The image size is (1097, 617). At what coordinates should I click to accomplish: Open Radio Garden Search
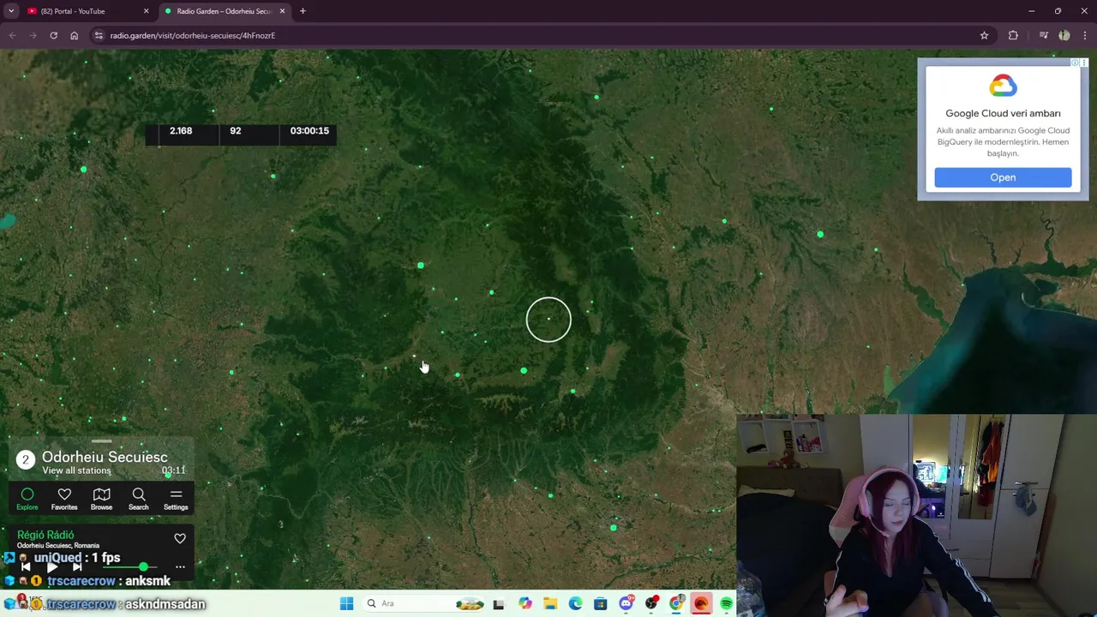[138, 499]
